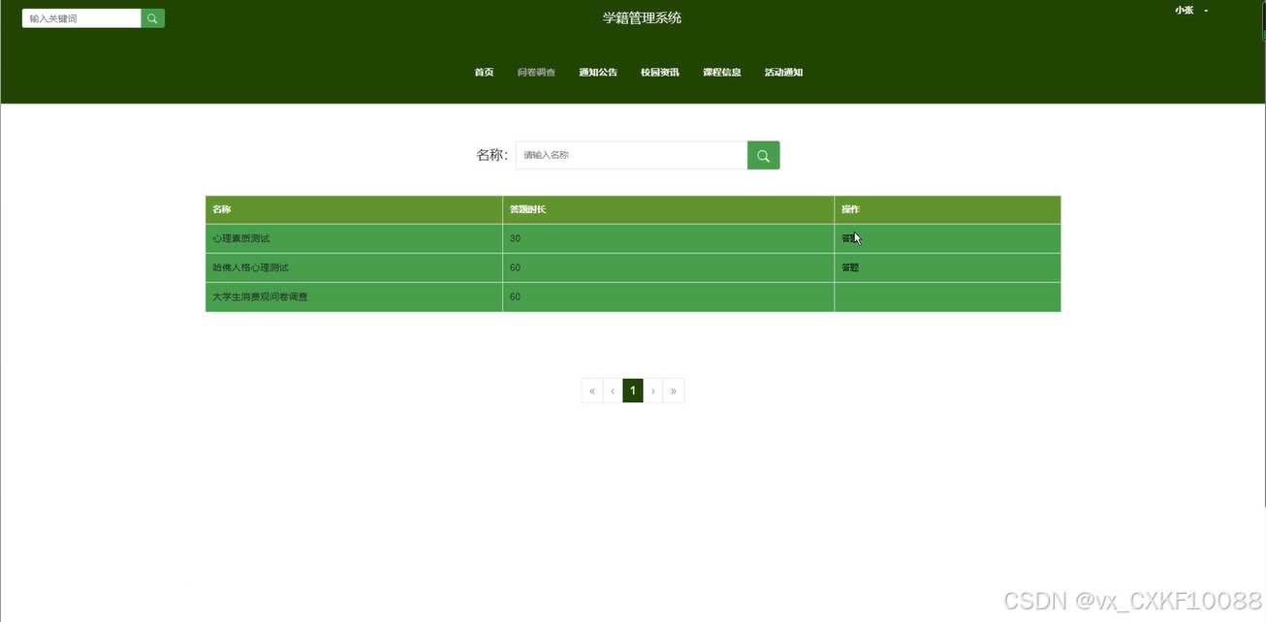Click the 60 duration in 哈佛人格心理测试 row

(668, 267)
